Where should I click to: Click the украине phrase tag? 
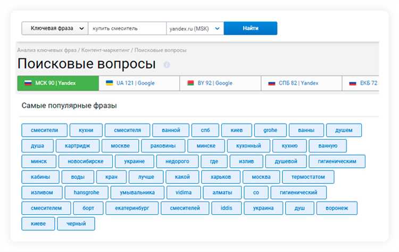coord(135,161)
